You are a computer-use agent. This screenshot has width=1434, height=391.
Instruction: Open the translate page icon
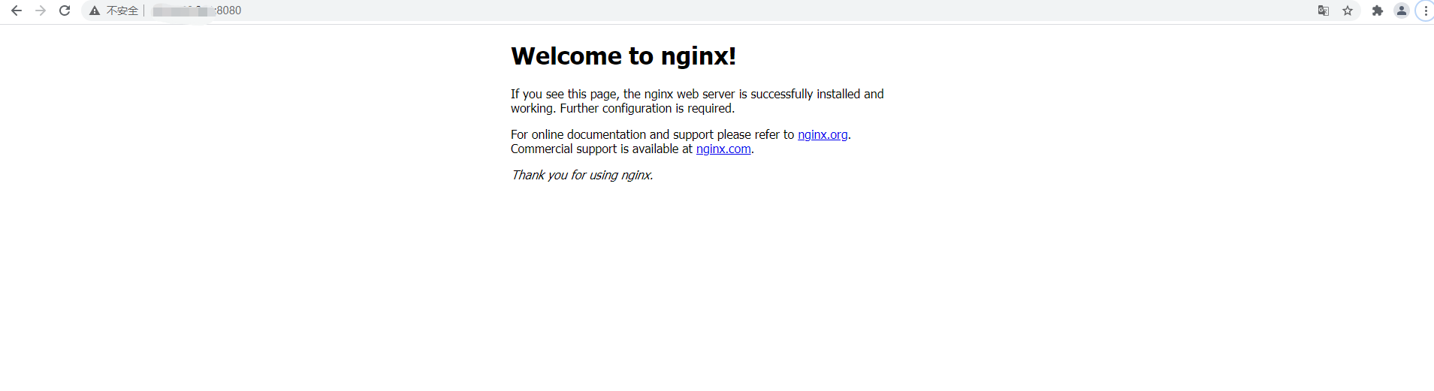point(1324,11)
